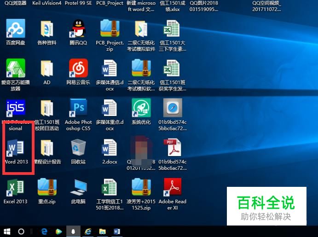318x237 pixels.
Task: Open the PCB_Project.zip archive
Action: (x=110, y=29)
